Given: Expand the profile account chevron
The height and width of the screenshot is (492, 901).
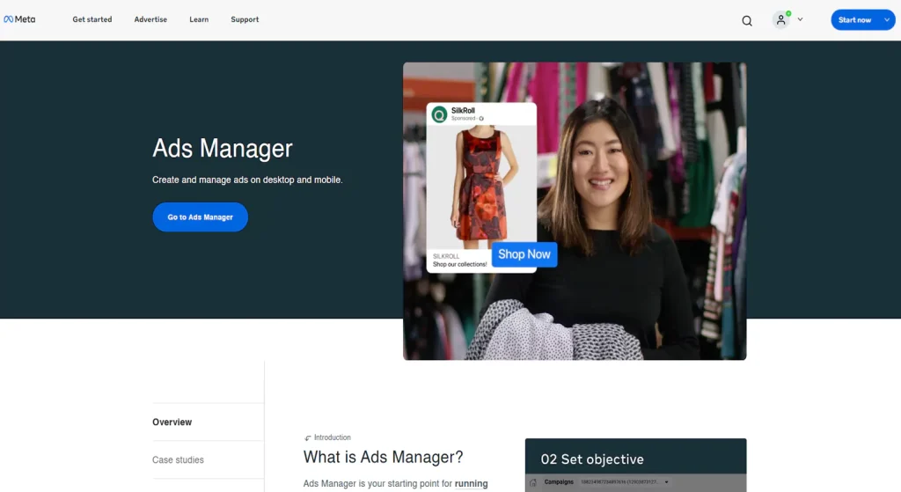Looking at the screenshot, I should tap(800, 19).
